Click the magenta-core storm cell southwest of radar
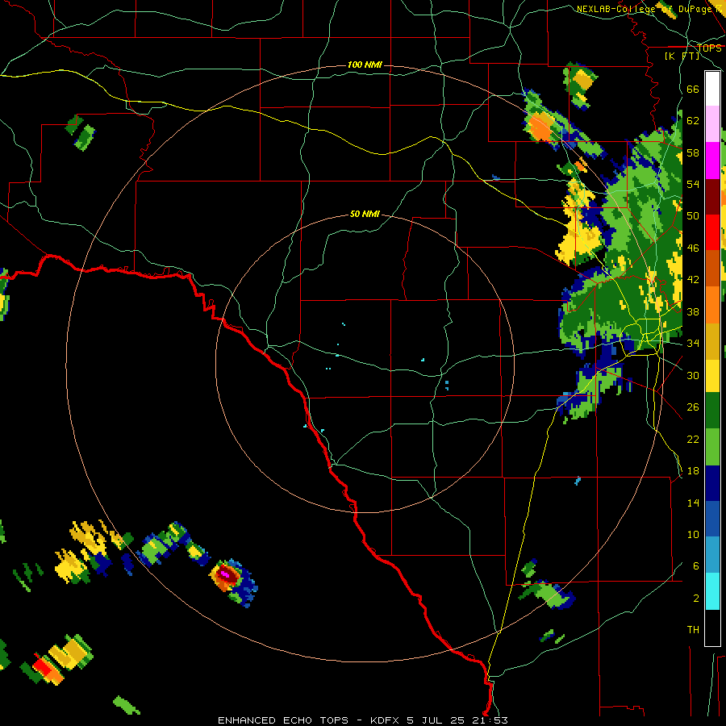This screenshot has height=726, width=726. [226, 574]
